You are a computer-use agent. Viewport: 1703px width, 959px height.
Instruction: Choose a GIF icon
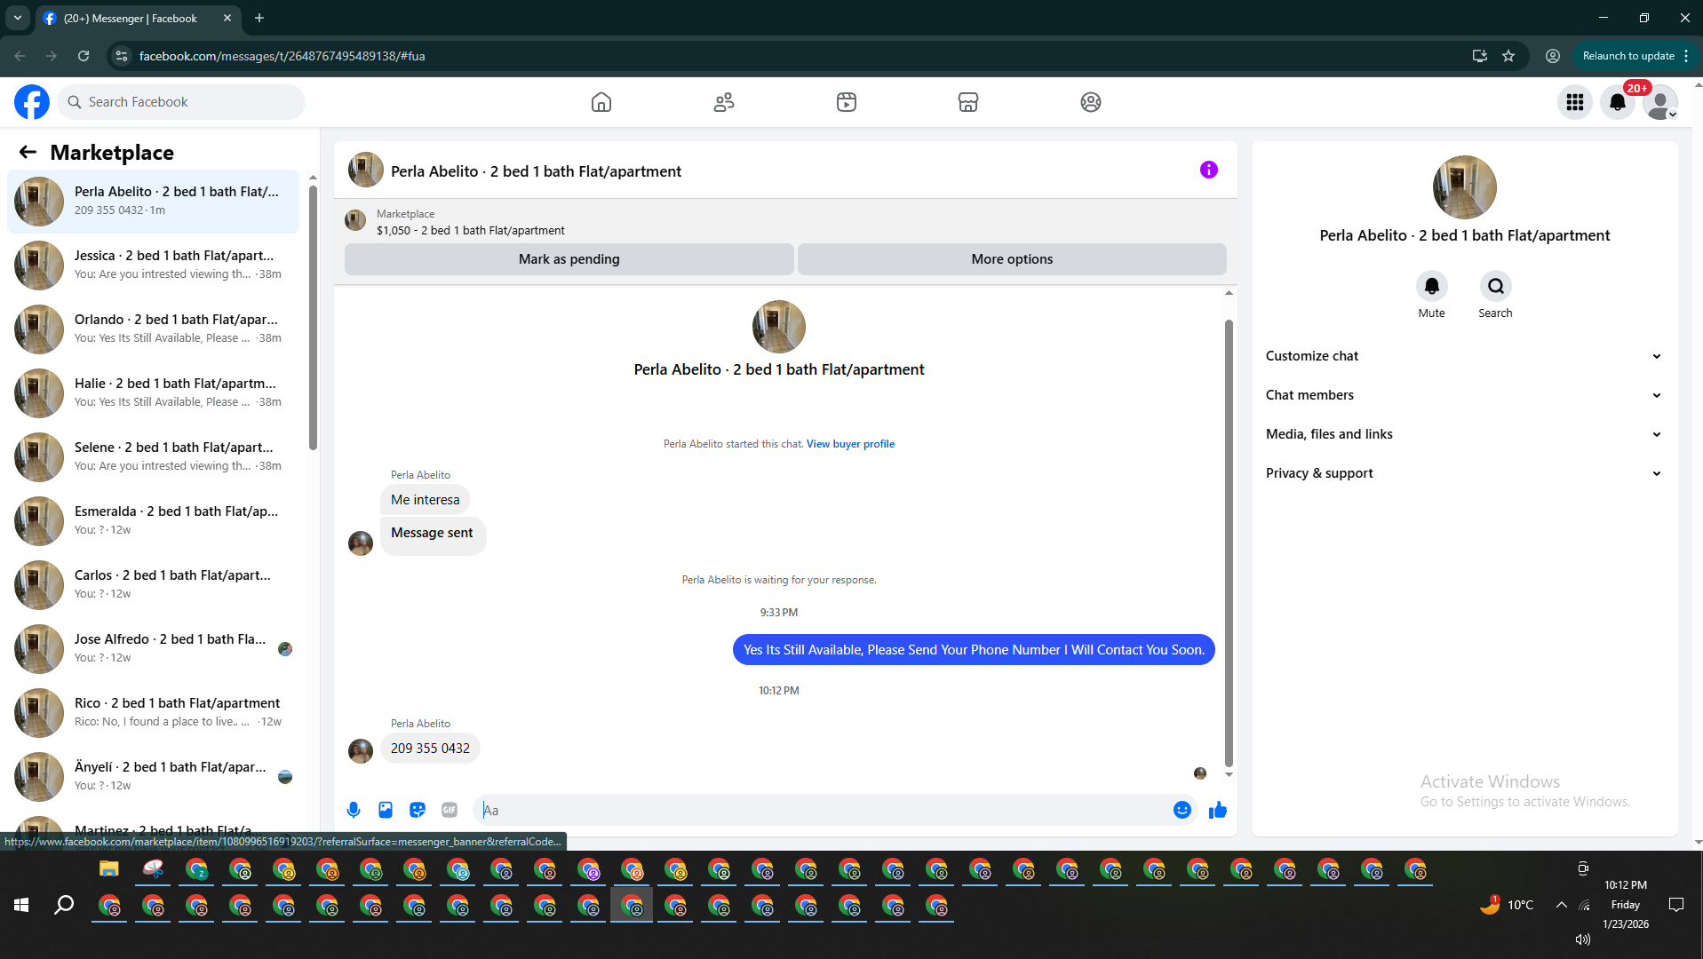450,810
